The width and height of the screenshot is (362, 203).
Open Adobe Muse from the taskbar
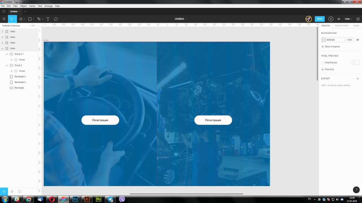pos(98,199)
